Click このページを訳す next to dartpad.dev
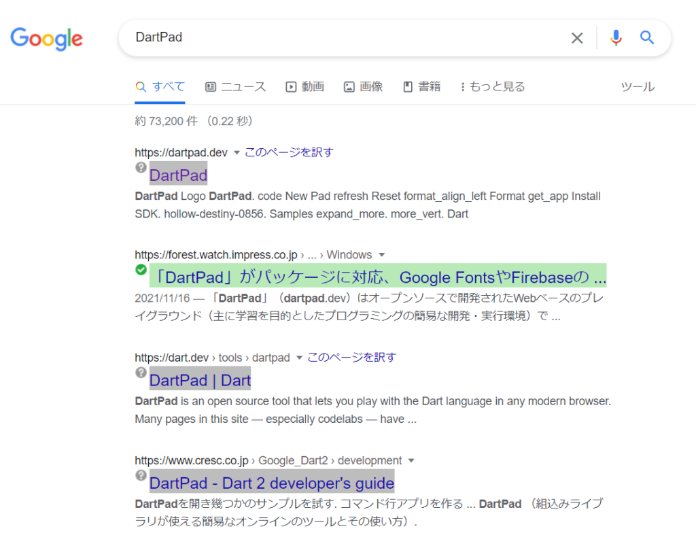 tap(288, 152)
